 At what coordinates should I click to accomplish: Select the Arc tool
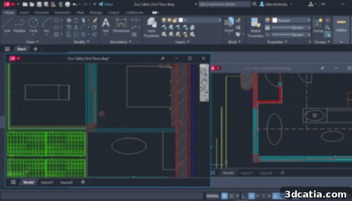pyautogui.click(x=46, y=25)
